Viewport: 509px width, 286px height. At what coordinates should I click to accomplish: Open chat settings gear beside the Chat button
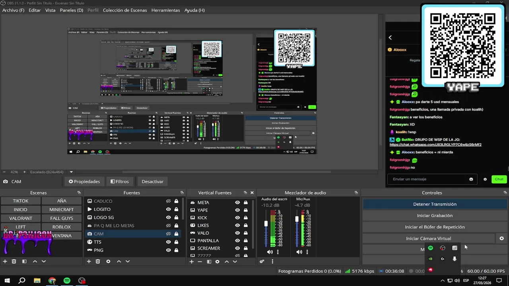pyautogui.click(x=485, y=179)
